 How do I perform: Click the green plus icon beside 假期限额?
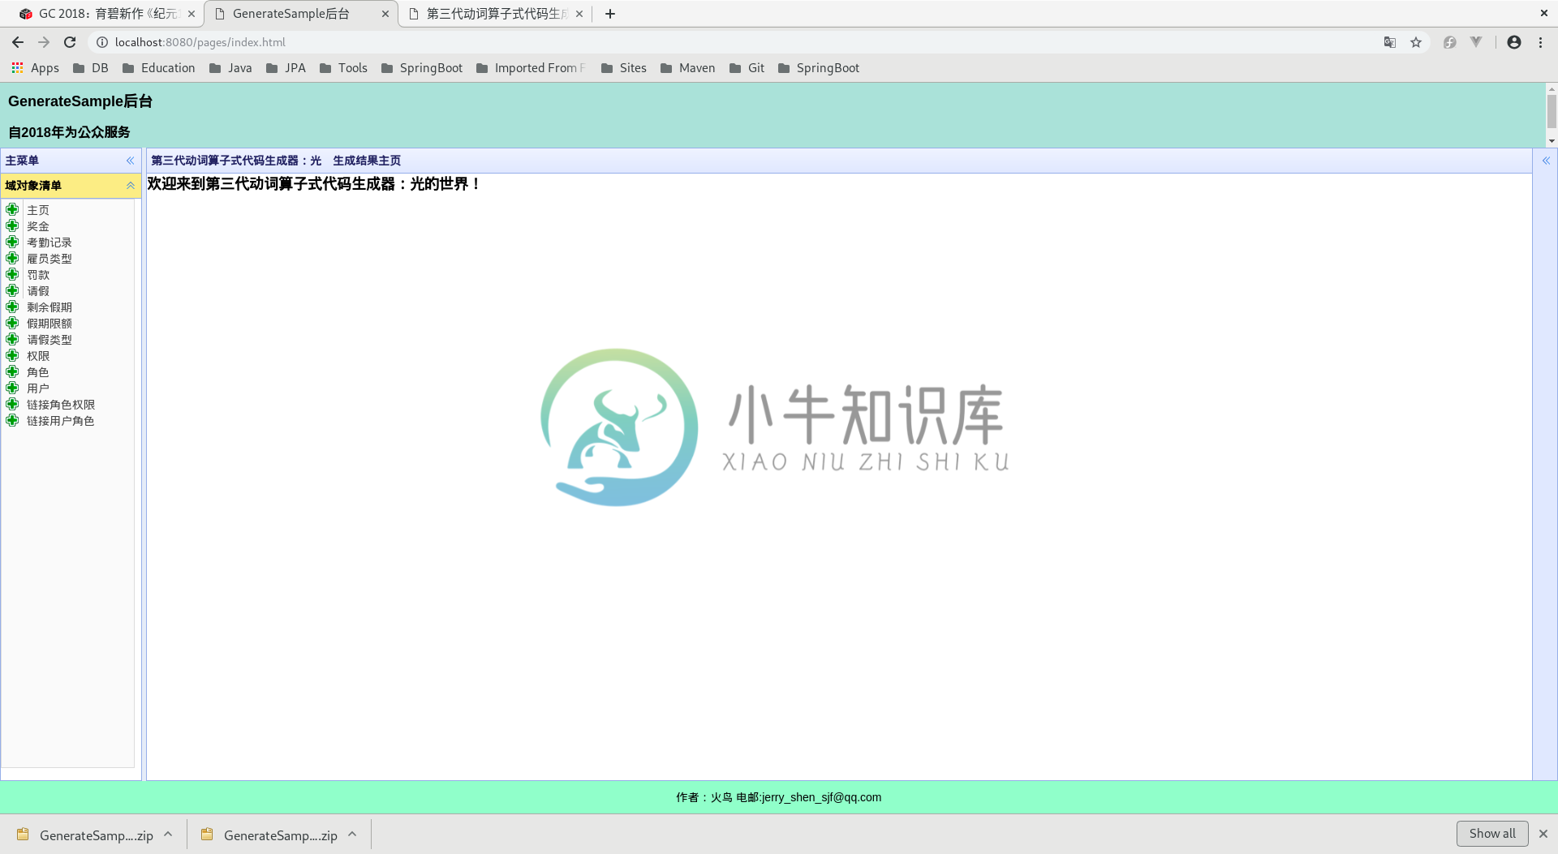(12, 323)
